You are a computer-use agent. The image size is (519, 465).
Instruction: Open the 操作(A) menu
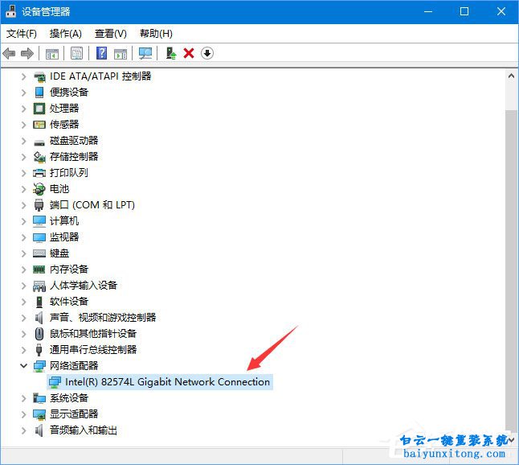[x=66, y=34]
